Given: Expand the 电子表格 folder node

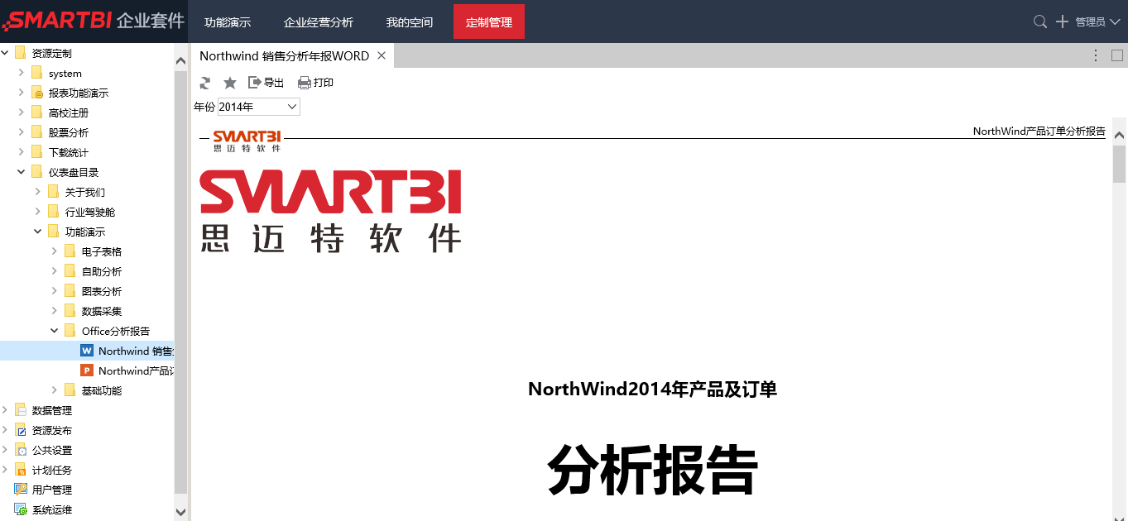Looking at the screenshot, I should (x=55, y=251).
